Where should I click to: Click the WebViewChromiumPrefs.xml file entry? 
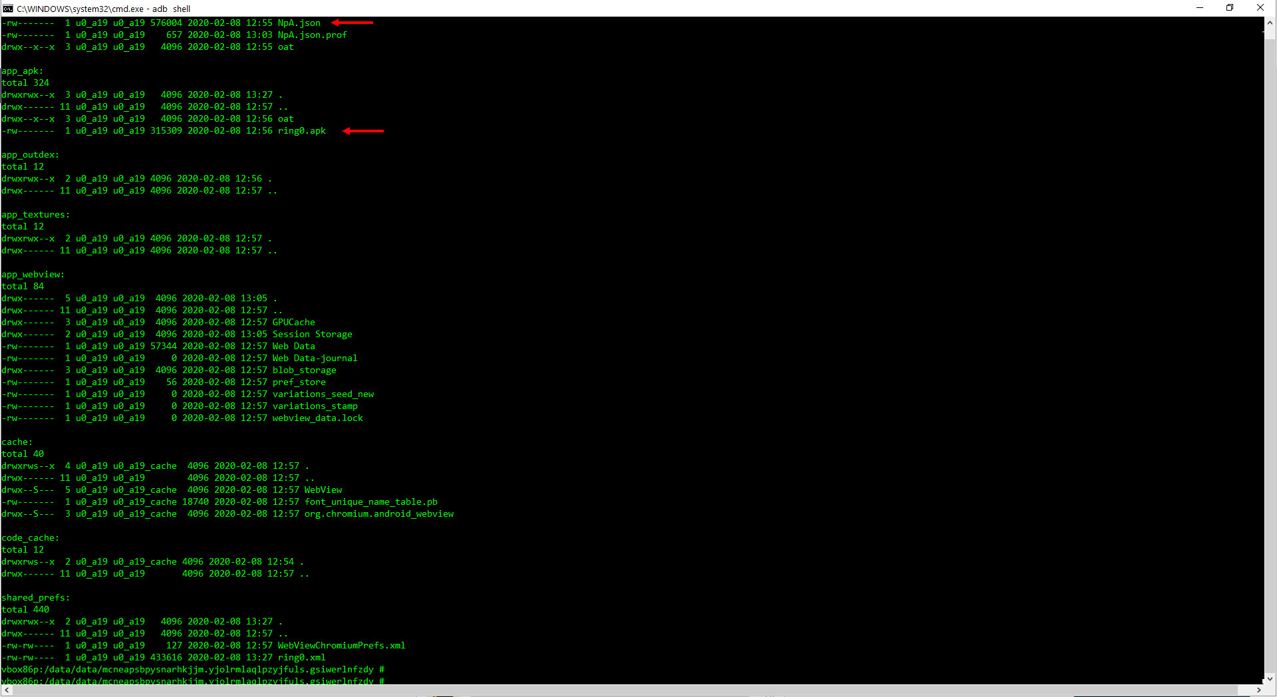point(342,646)
